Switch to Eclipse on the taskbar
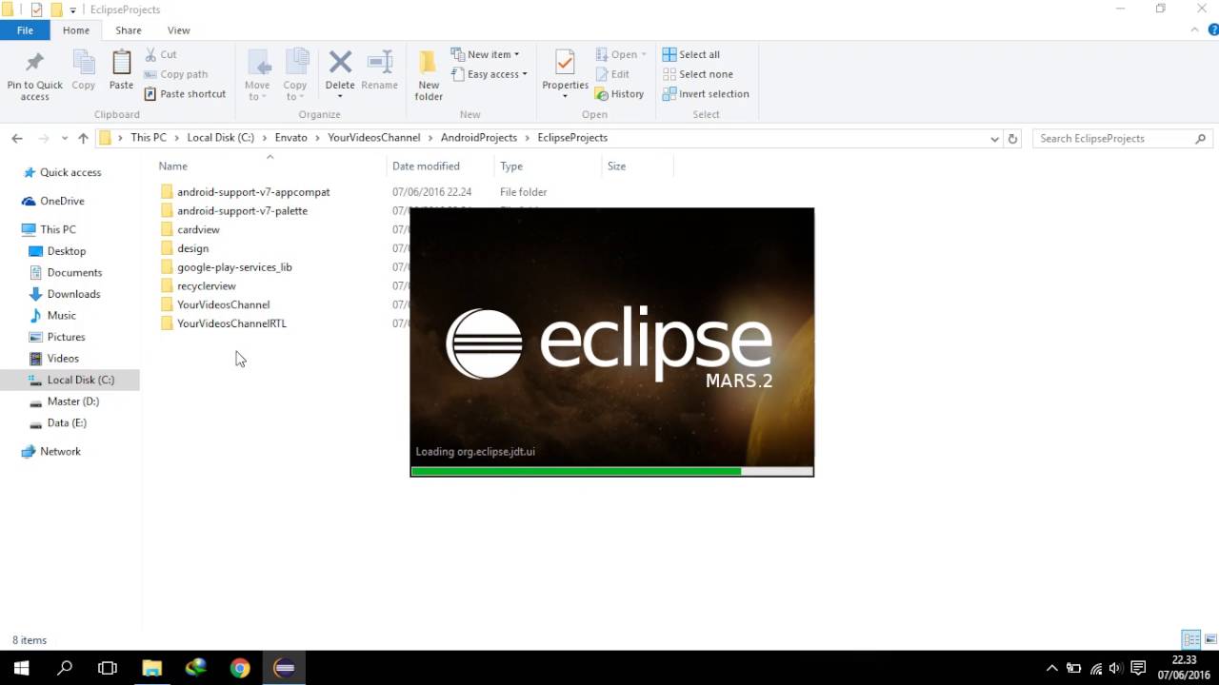Screen dimensions: 1219x685 pyautogui.click(x=284, y=668)
